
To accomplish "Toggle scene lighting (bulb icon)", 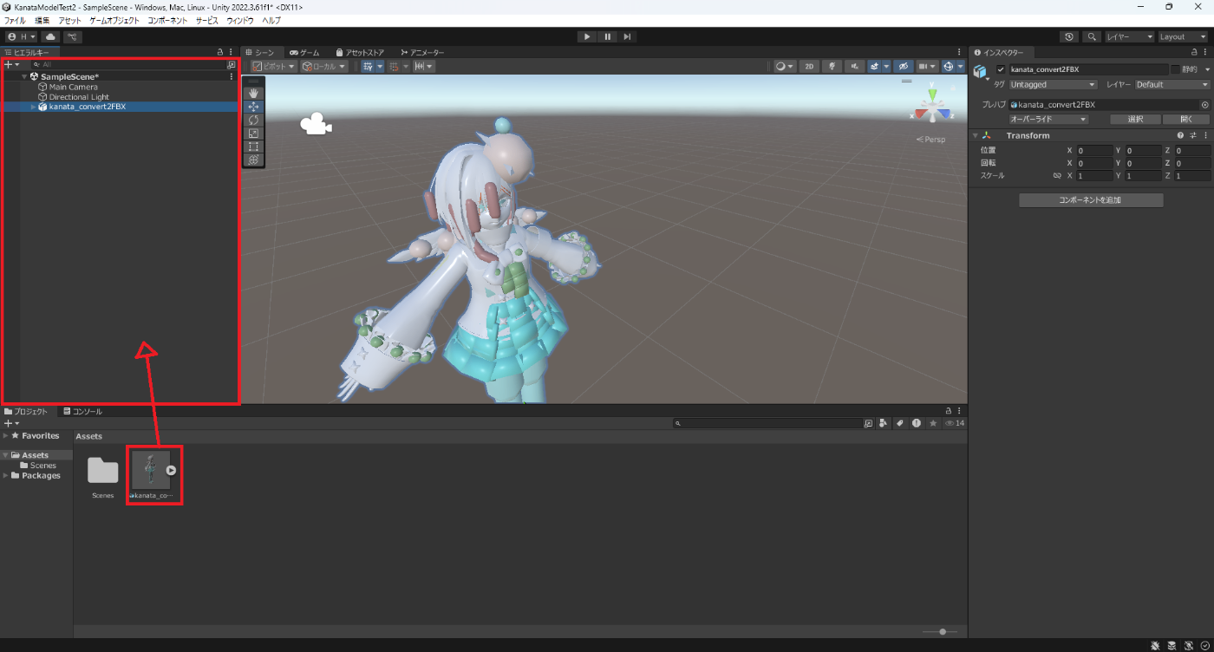I will point(832,66).
